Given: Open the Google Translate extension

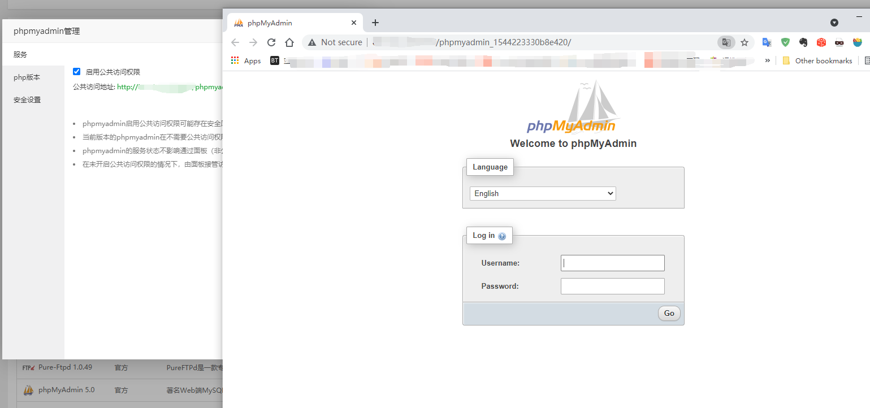Looking at the screenshot, I should click(x=767, y=42).
